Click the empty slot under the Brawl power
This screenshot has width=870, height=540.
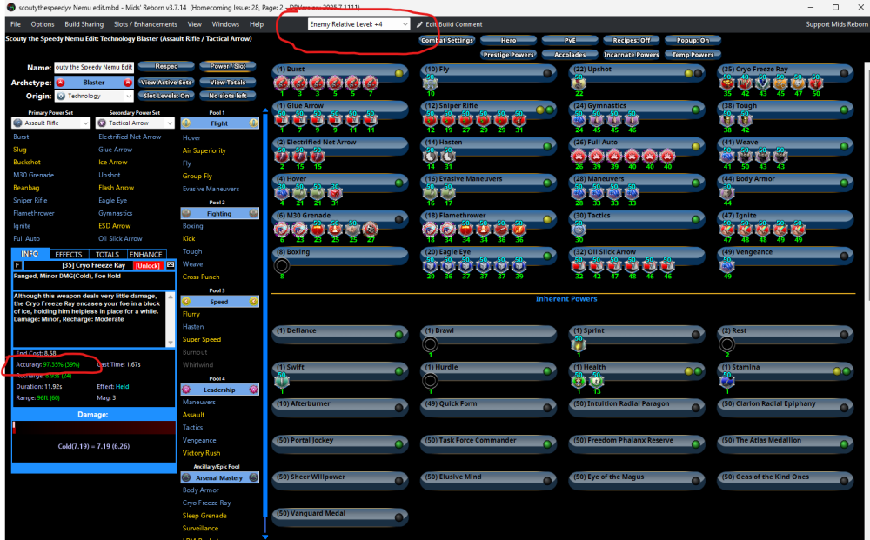(x=430, y=344)
